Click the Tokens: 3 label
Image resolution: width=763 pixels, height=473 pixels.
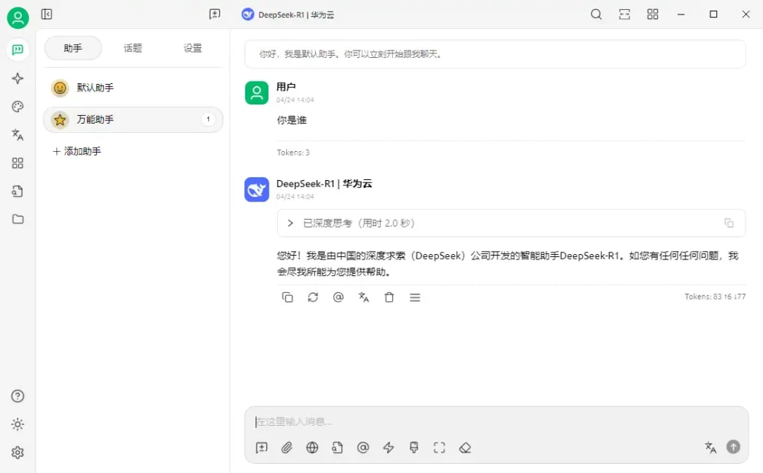(293, 153)
